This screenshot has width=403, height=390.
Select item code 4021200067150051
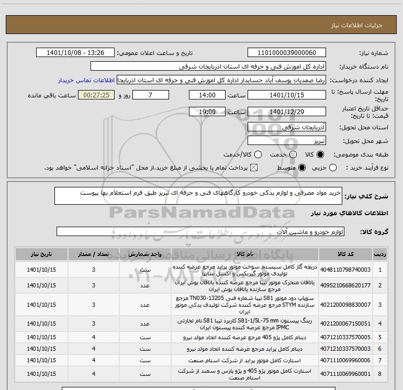click(x=345, y=324)
